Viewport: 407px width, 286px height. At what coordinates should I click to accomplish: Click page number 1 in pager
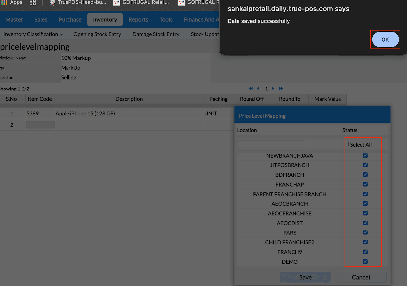[266, 89]
